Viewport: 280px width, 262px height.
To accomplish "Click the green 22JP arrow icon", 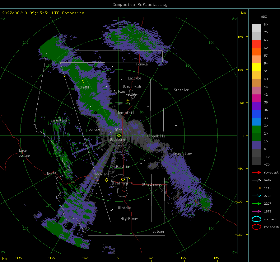I will (256, 203).
